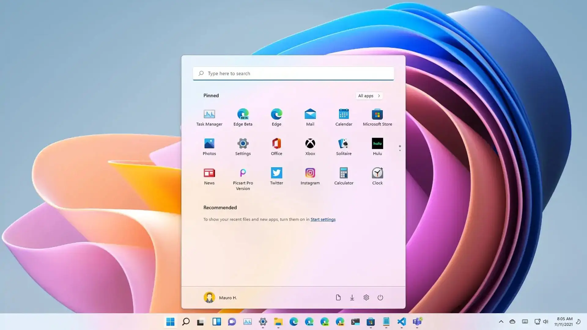This screenshot has width=587, height=330.
Task: Open the Twitter app
Action: (x=276, y=176)
